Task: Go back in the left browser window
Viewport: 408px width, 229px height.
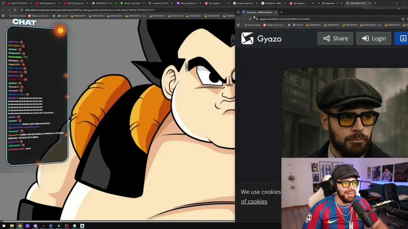Action: point(3,10)
